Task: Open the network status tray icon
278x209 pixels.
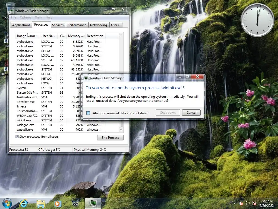Action: click(248, 203)
